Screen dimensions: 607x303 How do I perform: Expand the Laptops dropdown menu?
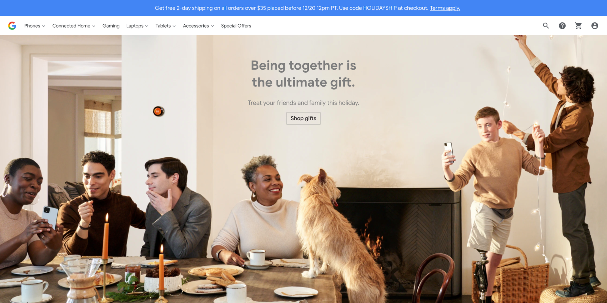click(x=137, y=26)
